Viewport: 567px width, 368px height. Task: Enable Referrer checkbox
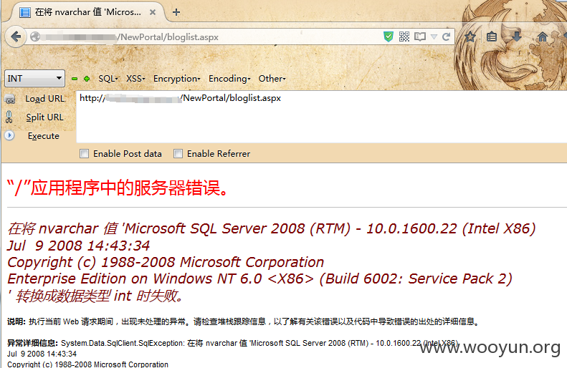[178, 154]
